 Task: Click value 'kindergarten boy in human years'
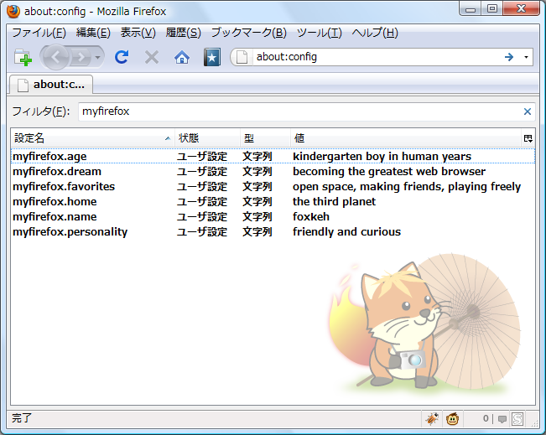point(382,157)
